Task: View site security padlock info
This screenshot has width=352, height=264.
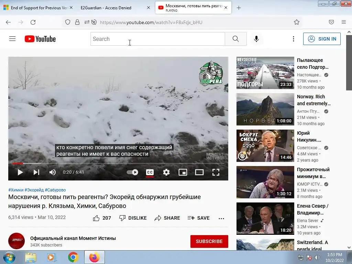Action: [77, 22]
